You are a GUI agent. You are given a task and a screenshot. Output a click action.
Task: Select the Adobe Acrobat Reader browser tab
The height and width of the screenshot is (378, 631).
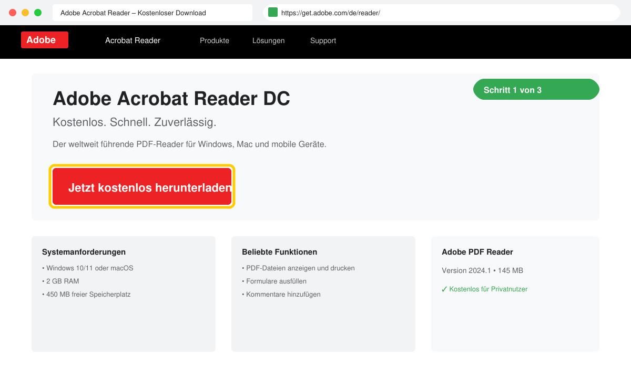point(152,13)
